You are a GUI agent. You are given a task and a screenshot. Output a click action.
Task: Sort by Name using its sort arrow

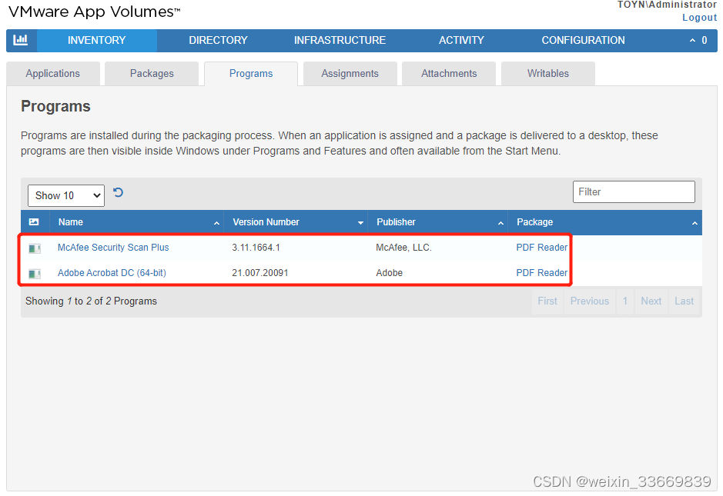point(216,223)
